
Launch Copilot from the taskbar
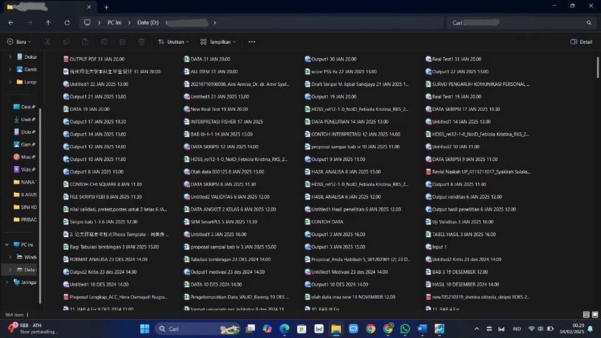tap(267, 329)
